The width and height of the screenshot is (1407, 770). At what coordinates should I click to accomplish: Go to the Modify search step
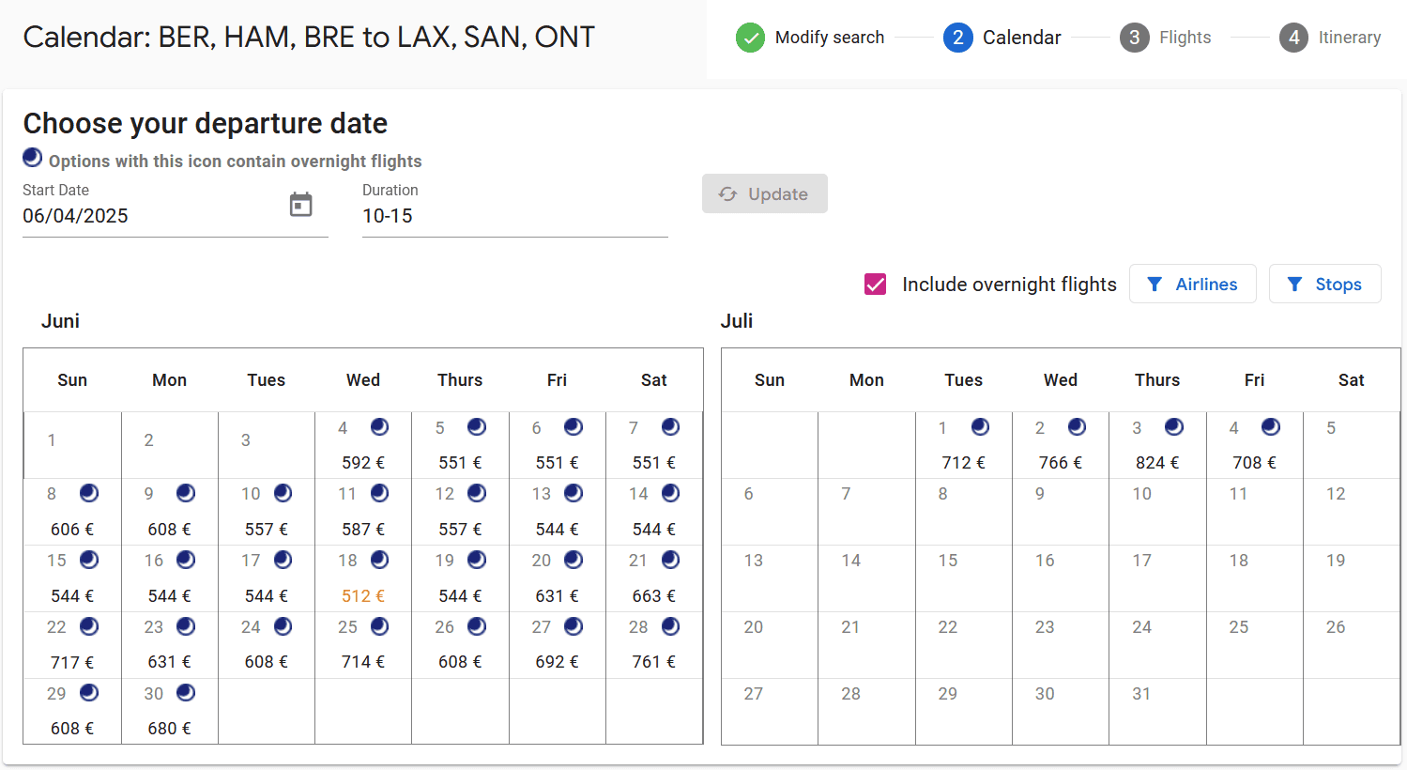point(829,38)
